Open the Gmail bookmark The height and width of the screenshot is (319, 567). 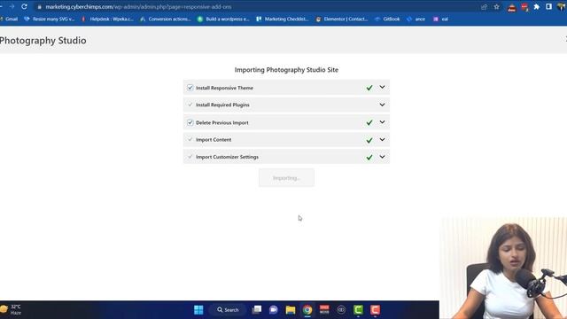pyautogui.click(x=9, y=19)
